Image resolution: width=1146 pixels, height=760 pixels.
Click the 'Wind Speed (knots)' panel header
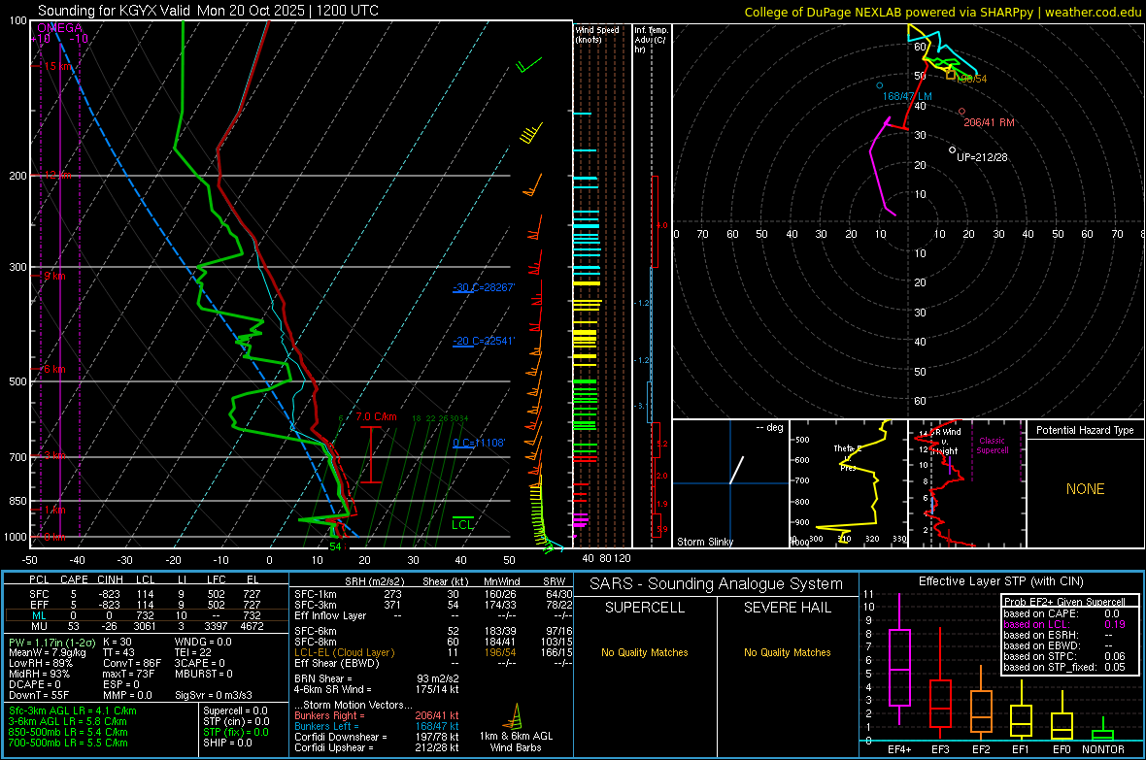pos(597,34)
